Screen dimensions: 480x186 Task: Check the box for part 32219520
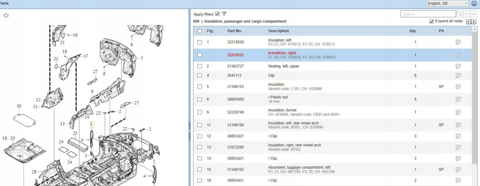click(x=200, y=42)
